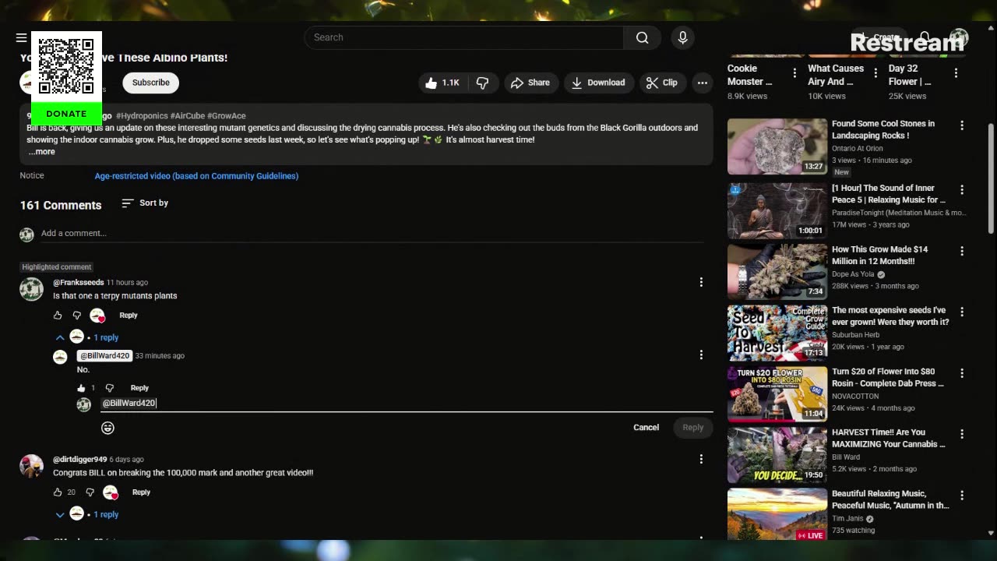Reply to the @Franksseeds comment
Image resolution: width=997 pixels, height=561 pixels.
129,316
